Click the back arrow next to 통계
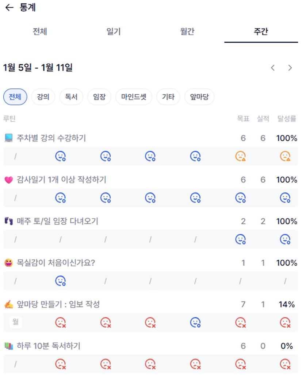302x381 pixels. point(9,8)
